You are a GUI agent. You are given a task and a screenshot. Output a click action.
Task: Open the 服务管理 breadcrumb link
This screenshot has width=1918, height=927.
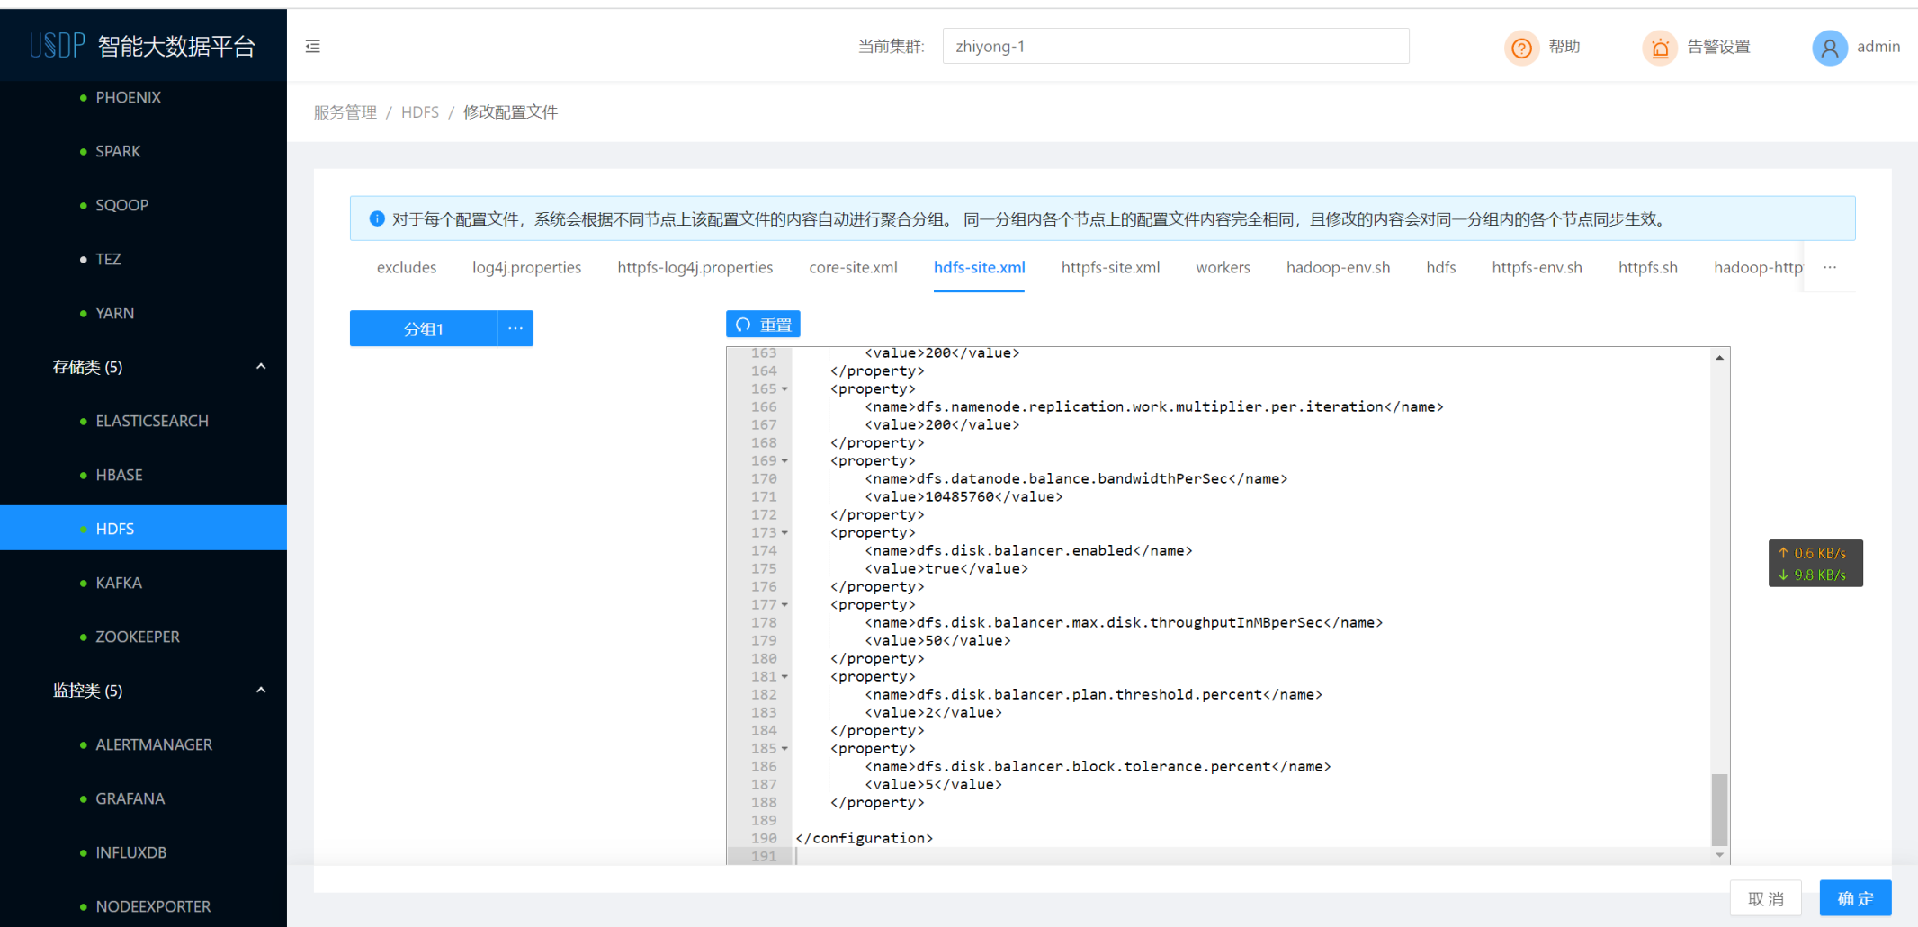[345, 111]
